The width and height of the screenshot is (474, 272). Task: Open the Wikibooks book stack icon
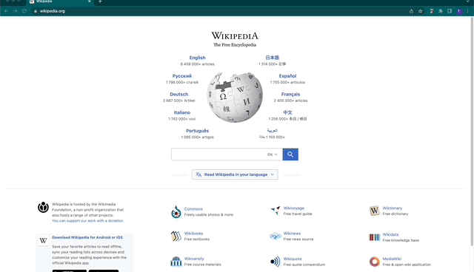coord(176,236)
